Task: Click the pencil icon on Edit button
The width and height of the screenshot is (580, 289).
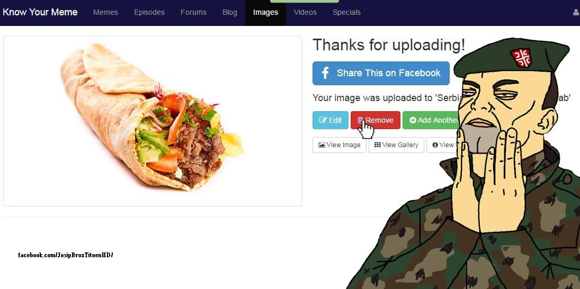Action: (323, 120)
